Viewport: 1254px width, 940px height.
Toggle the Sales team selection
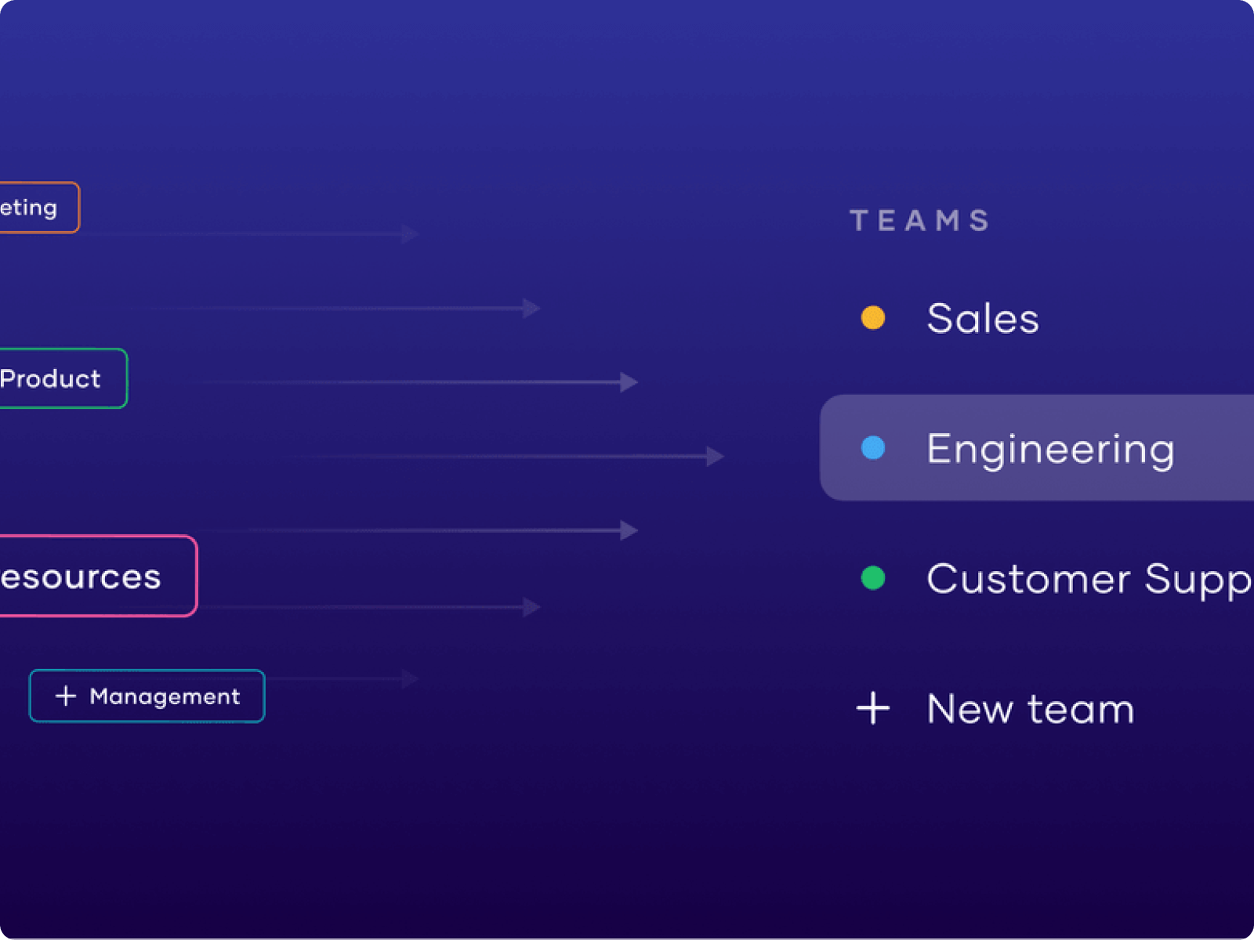click(x=982, y=317)
